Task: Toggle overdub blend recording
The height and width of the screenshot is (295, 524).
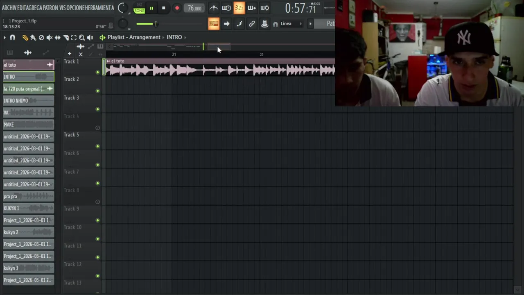Action: [x=252, y=8]
